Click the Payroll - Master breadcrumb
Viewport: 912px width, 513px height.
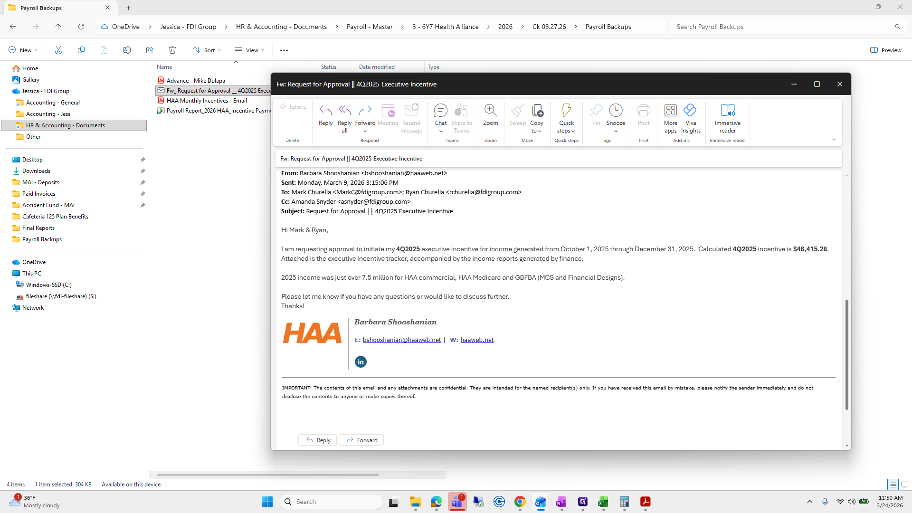coord(370,27)
